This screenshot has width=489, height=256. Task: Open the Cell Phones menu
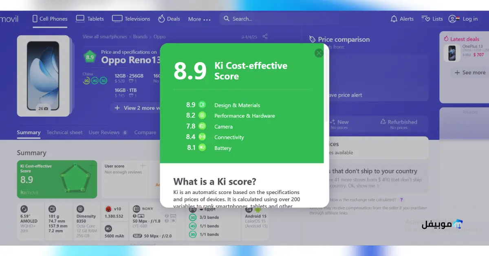tap(50, 19)
